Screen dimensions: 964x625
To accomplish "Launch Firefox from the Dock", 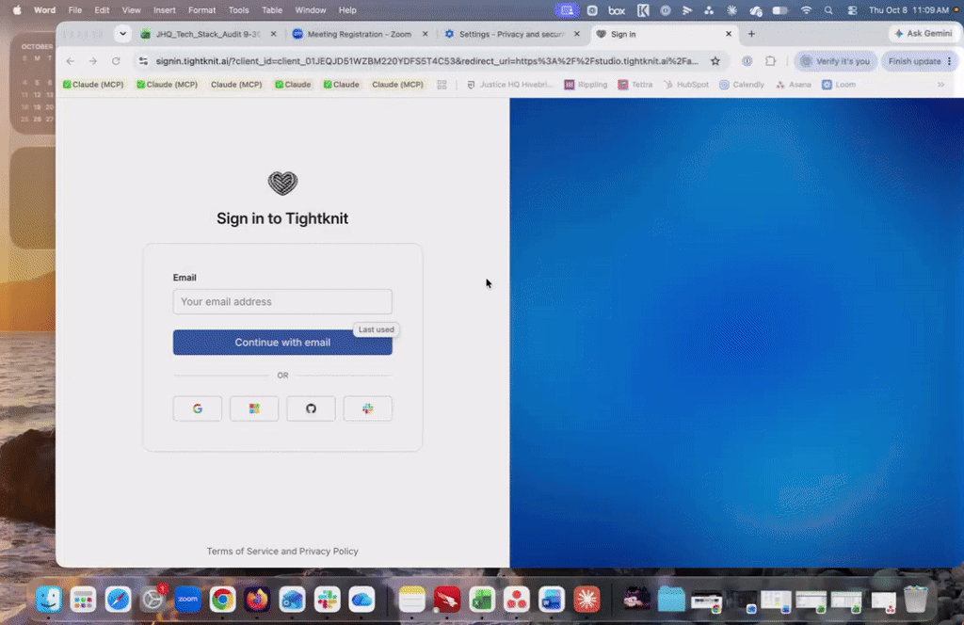I will (257, 599).
